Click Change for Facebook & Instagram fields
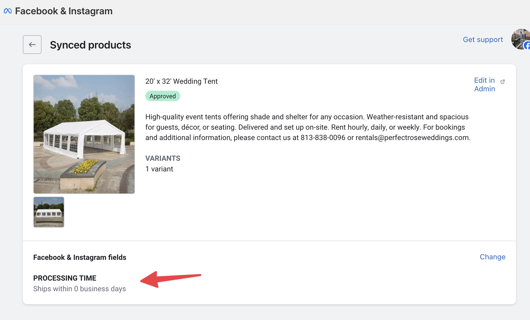 [492, 257]
